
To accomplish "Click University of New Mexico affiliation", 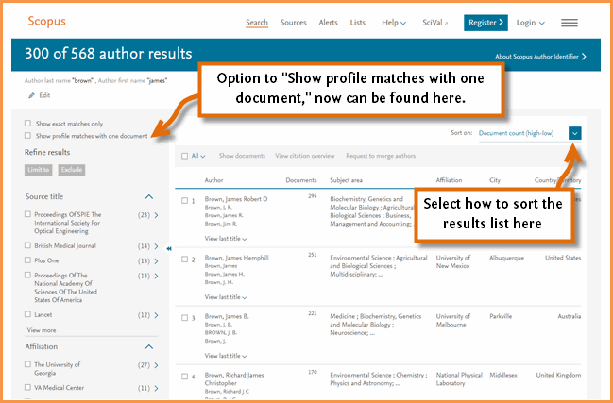I will click(453, 262).
